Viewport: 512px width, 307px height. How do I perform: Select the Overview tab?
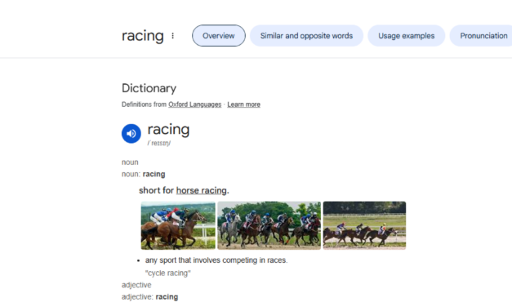pos(219,36)
